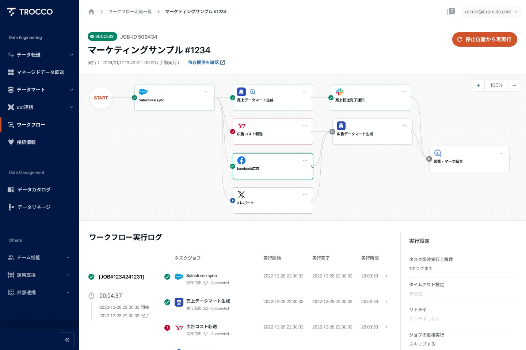Screen dimensions: 526x350
Task: Click the error indicator beside 広告コスト転送 in the log
Action: click(167, 327)
